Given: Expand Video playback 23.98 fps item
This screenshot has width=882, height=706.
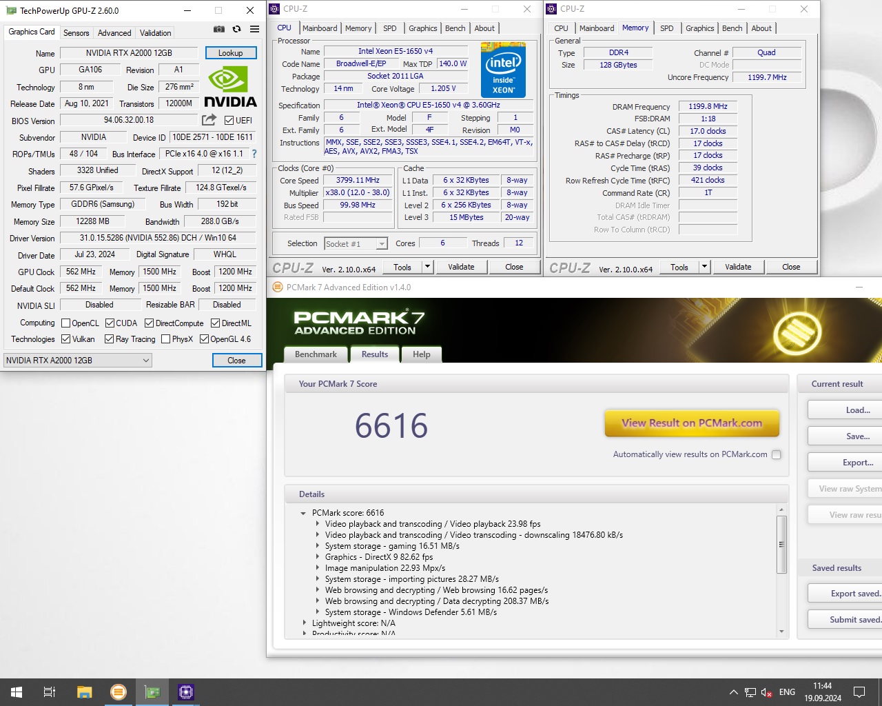Looking at the screenshot, I should (317, 524).
